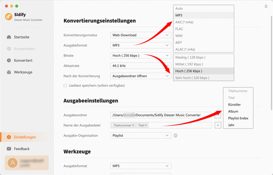Open Konvertiert history clock icon
Viewport: 273px width, 175px height.
(x=9, y=60)
